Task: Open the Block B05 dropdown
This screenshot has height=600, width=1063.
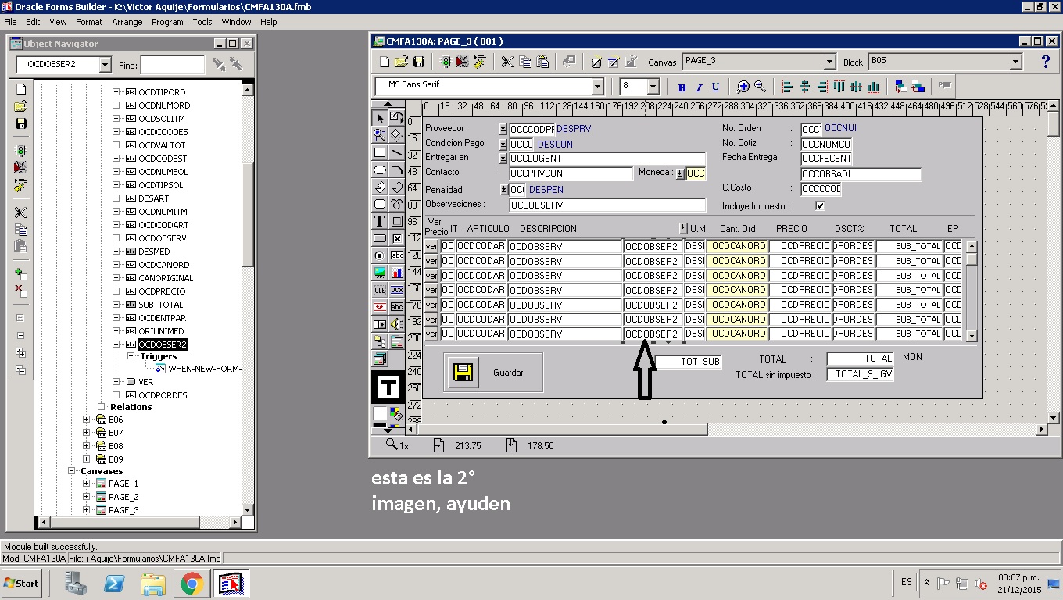Action: point(1016,62)
